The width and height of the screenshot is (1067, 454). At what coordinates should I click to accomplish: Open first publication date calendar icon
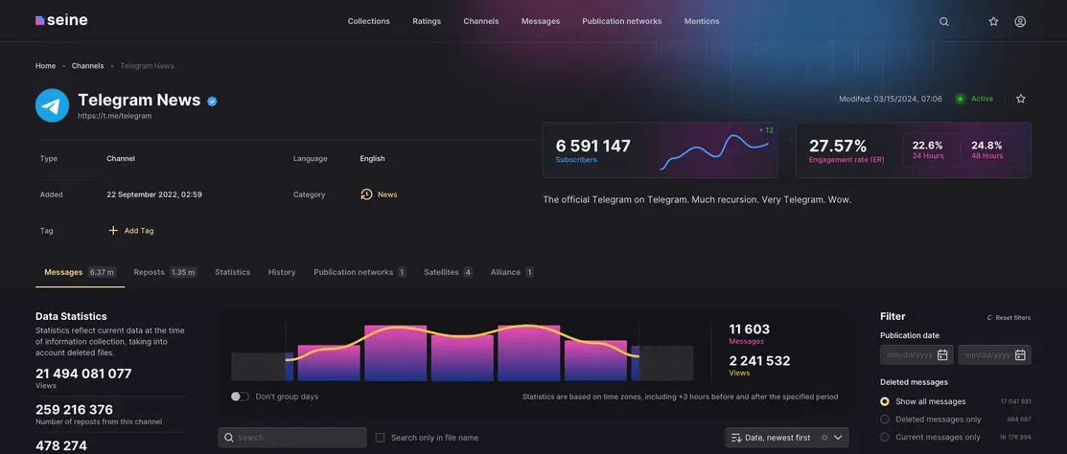942,354
